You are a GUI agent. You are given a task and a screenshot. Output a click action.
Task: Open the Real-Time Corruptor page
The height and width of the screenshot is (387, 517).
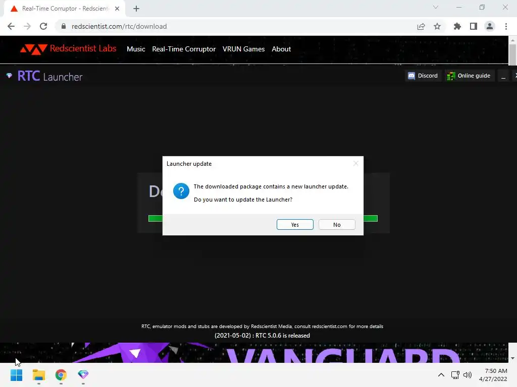coord(184,49)
